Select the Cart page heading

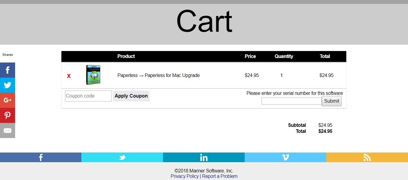[x=204, y=21]
